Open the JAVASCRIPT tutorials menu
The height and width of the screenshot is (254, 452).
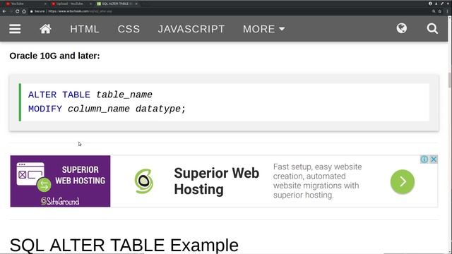[x=191, y=29]
